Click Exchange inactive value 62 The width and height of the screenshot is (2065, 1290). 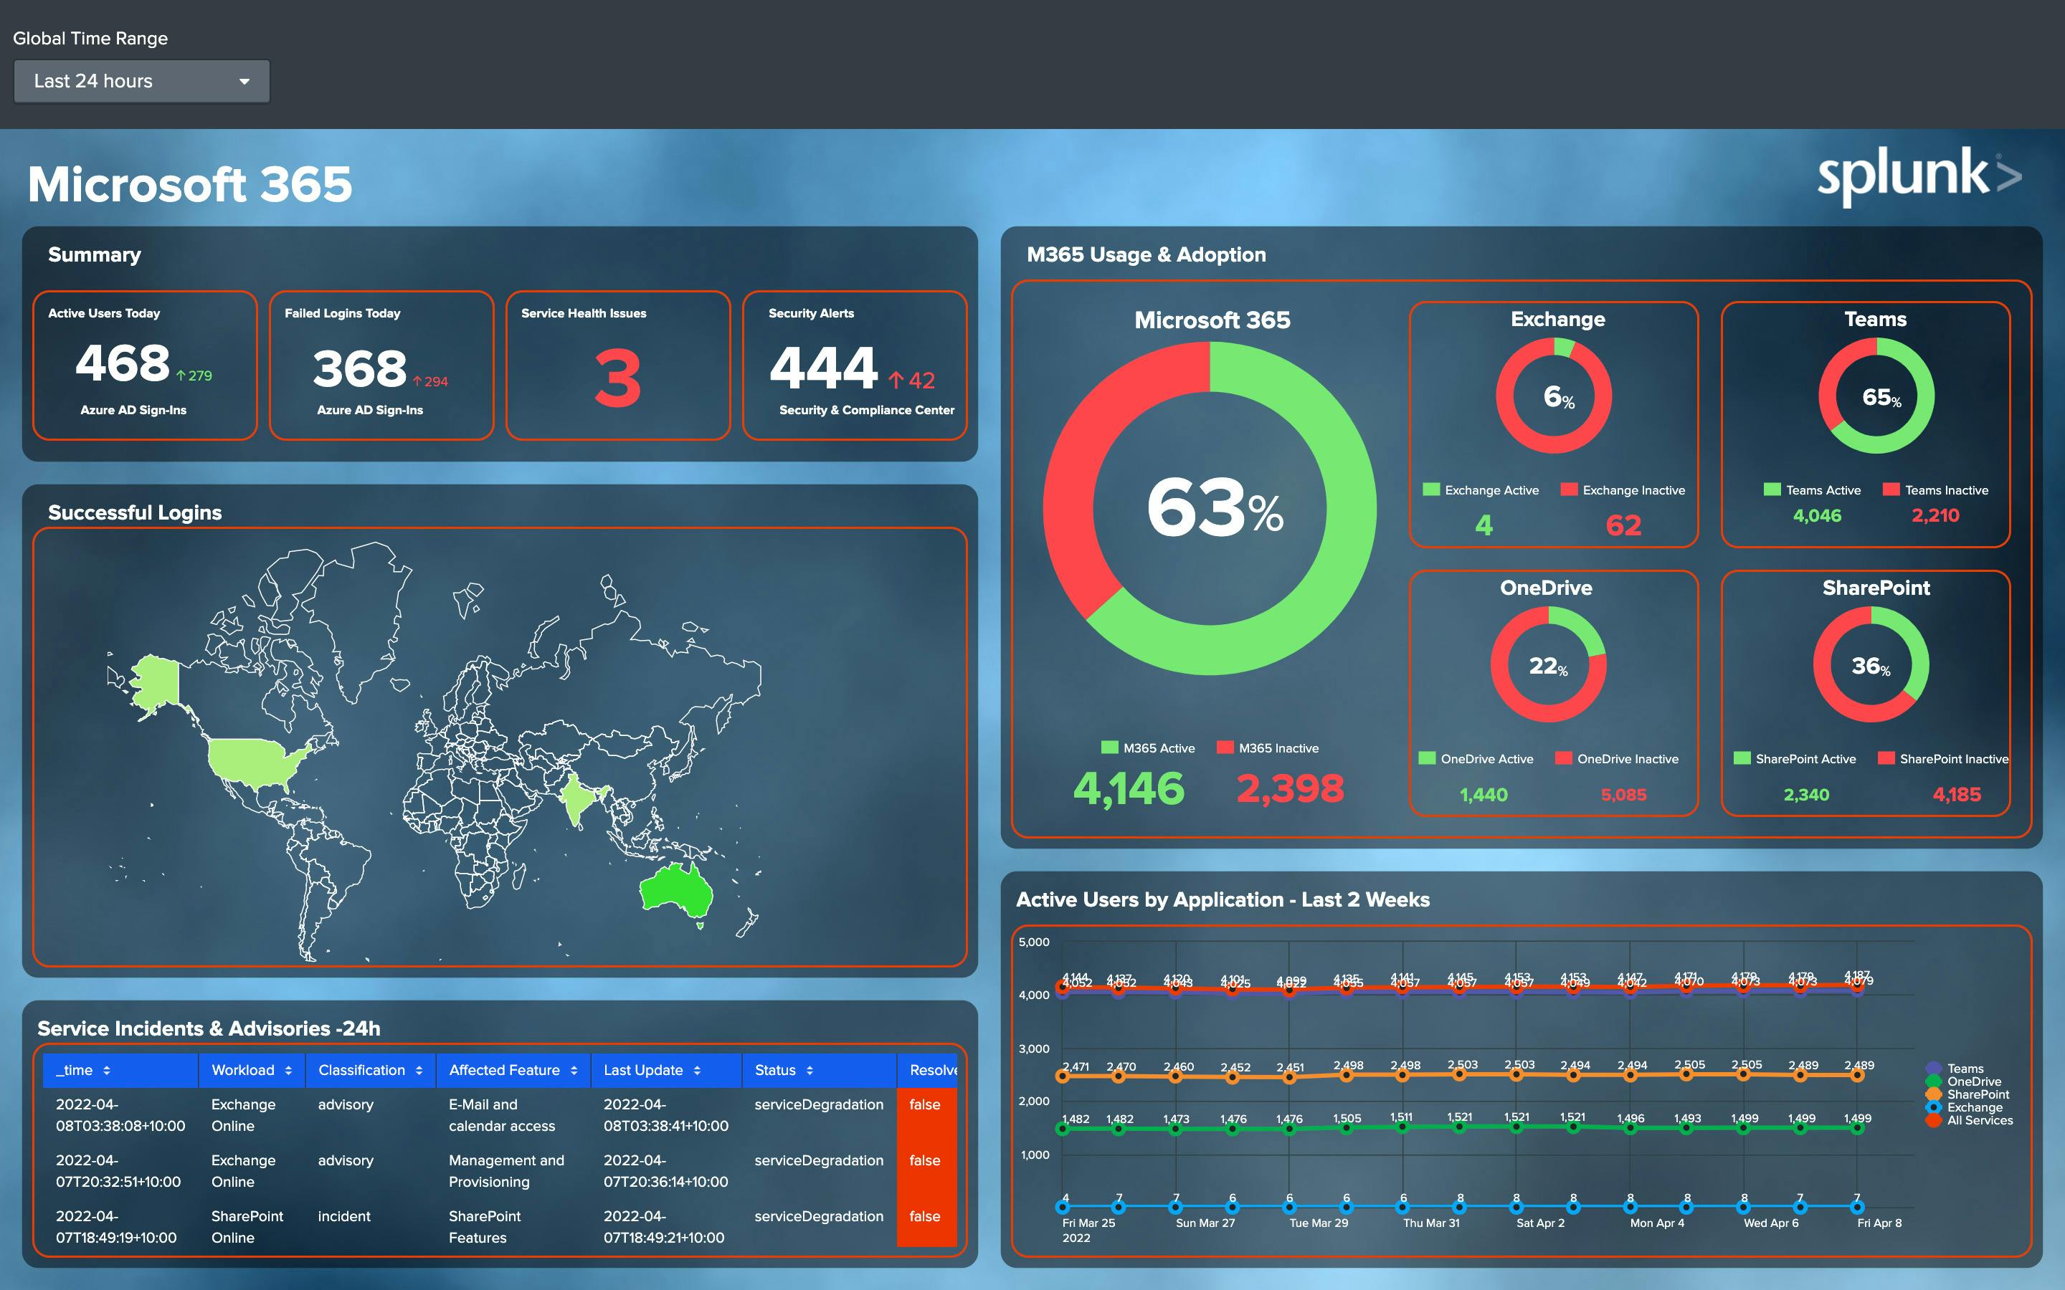pyautogui.click(x=1623, y=525)
